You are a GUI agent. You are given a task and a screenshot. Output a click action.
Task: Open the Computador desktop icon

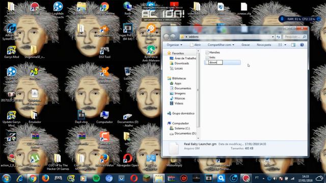[104, 117]
